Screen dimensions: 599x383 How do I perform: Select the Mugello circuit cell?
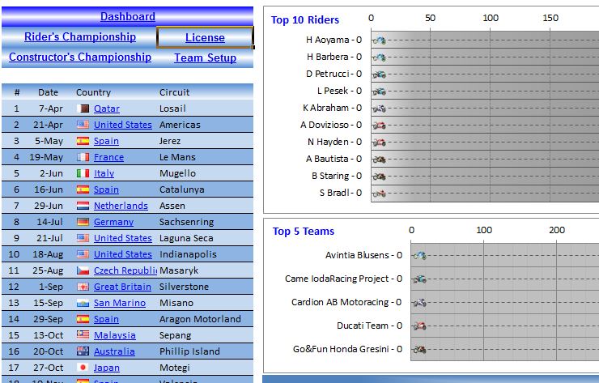(x=177, y=173)
